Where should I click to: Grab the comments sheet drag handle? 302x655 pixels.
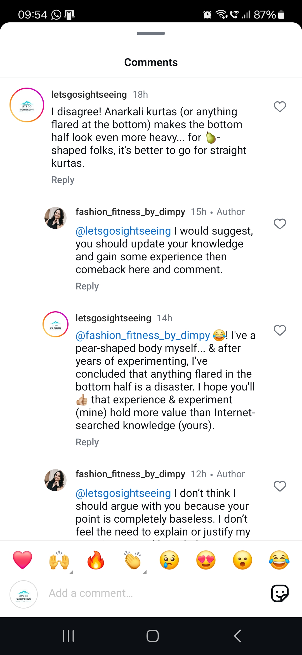point(151,34)
